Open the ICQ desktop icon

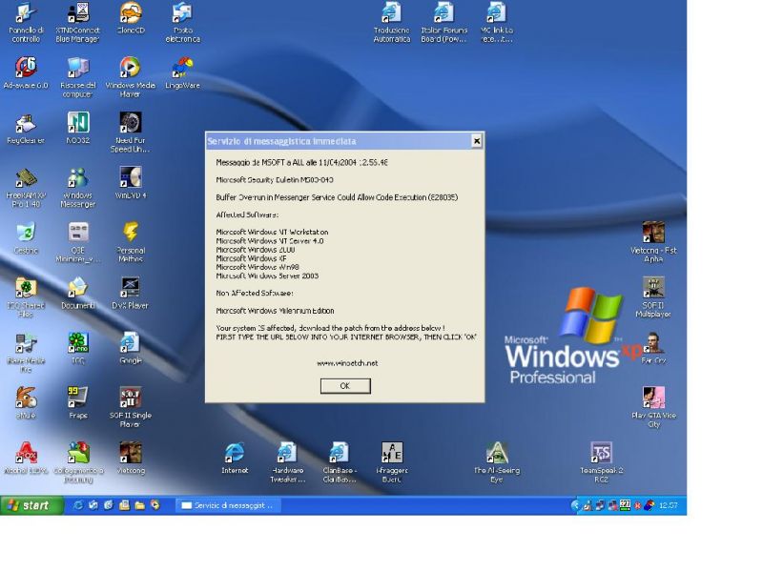point(78,349)
